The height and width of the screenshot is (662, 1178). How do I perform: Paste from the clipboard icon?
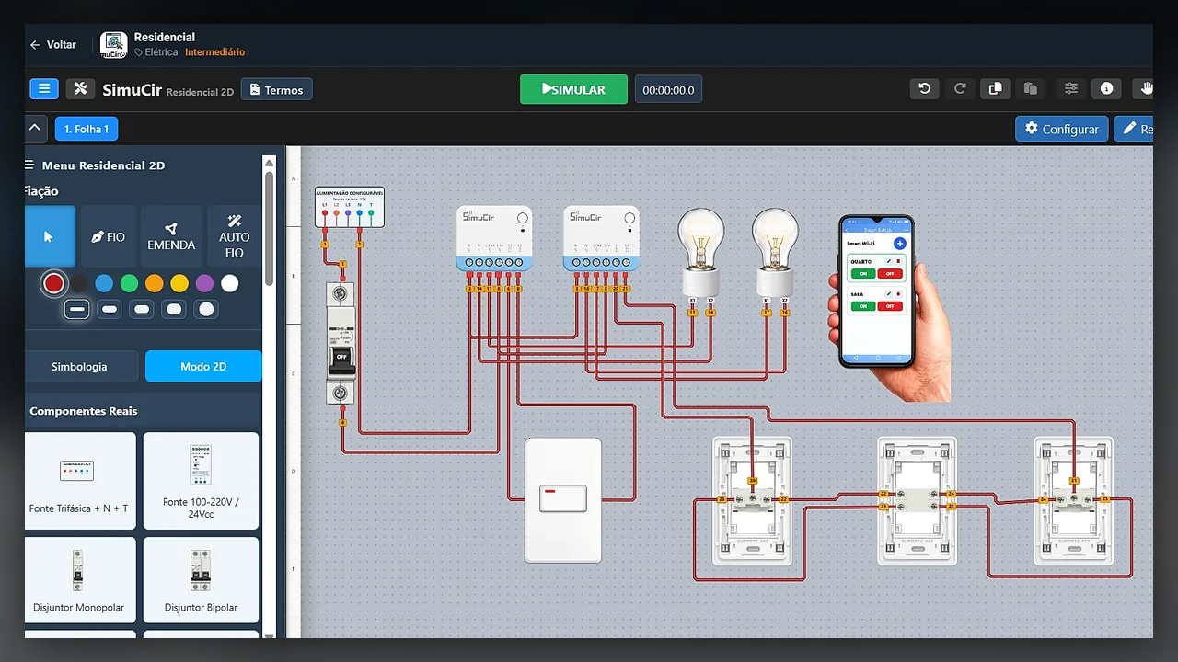[x=1031, y=88]
